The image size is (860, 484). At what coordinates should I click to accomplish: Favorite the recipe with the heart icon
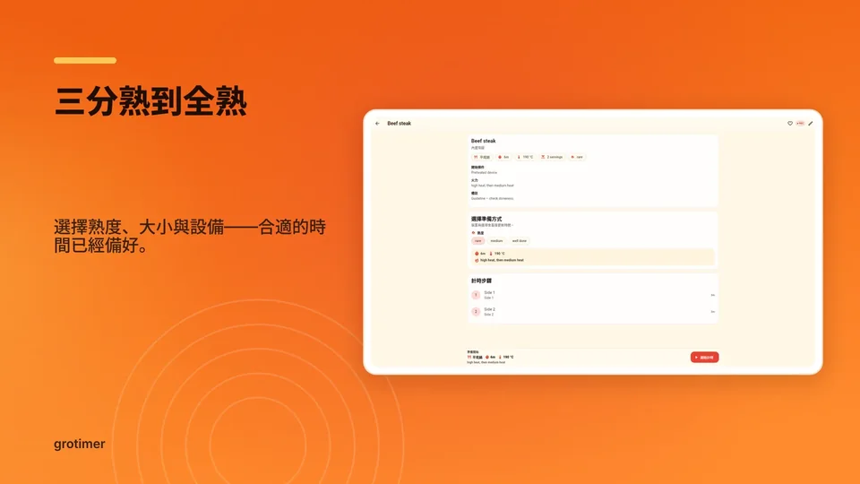click(790, 124)
